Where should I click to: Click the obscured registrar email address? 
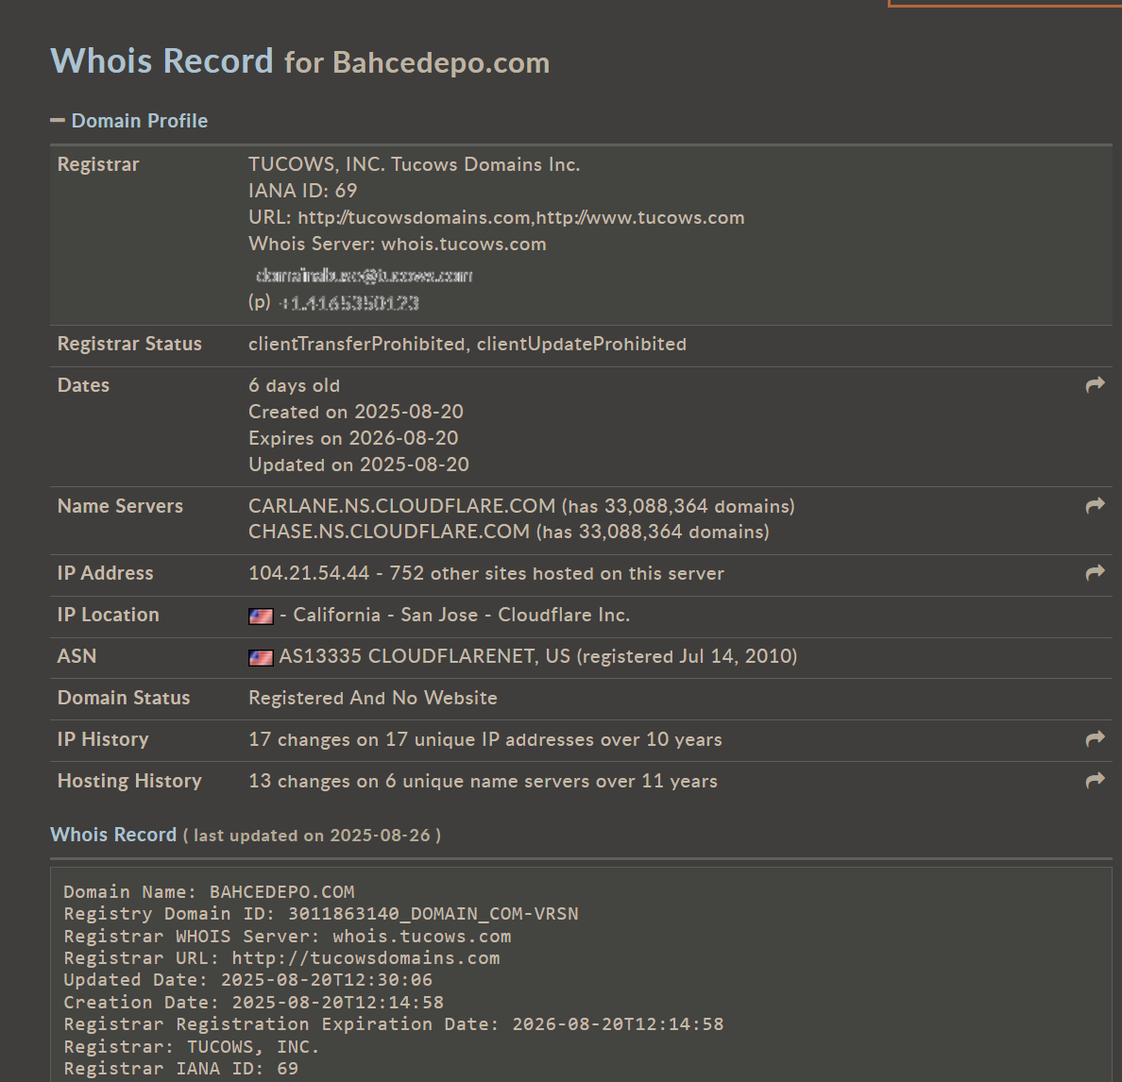coord(365,276)
